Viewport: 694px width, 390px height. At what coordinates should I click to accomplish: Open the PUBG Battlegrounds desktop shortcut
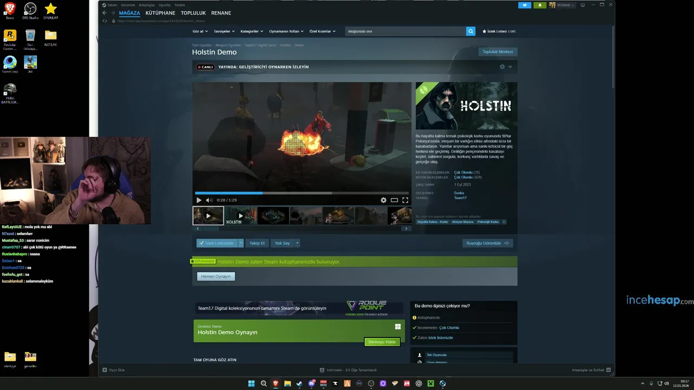(10, 93)
